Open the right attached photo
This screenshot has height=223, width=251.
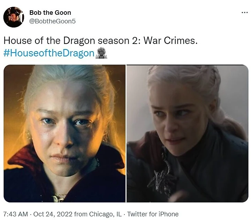pos(187,133)
